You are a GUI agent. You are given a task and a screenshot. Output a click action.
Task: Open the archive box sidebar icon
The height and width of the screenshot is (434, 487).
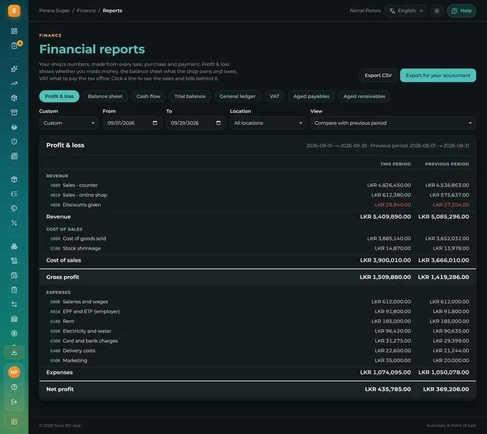[14, 112]
